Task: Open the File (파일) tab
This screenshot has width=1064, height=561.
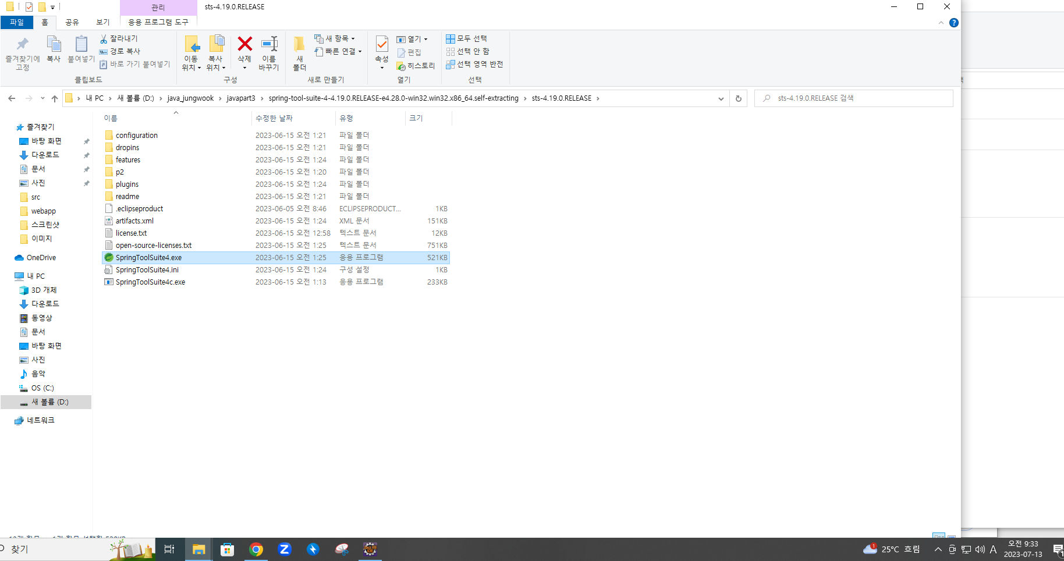Action: [17, 22]
